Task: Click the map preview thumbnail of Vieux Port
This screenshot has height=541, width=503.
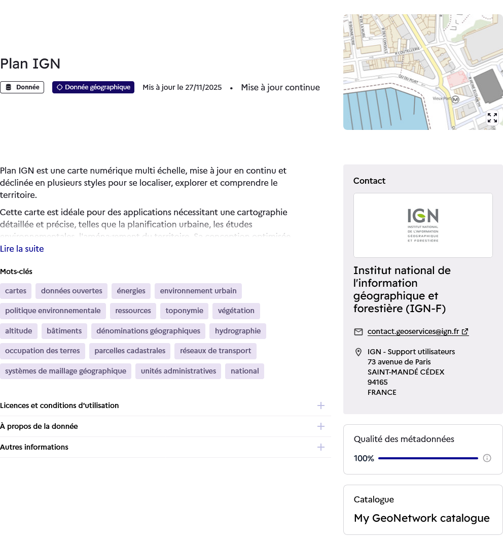Action: click(x=423, y=71)
